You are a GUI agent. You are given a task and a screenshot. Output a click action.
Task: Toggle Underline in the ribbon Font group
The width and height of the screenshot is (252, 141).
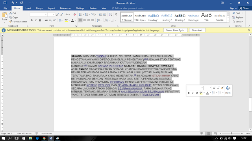click(40, 20)
